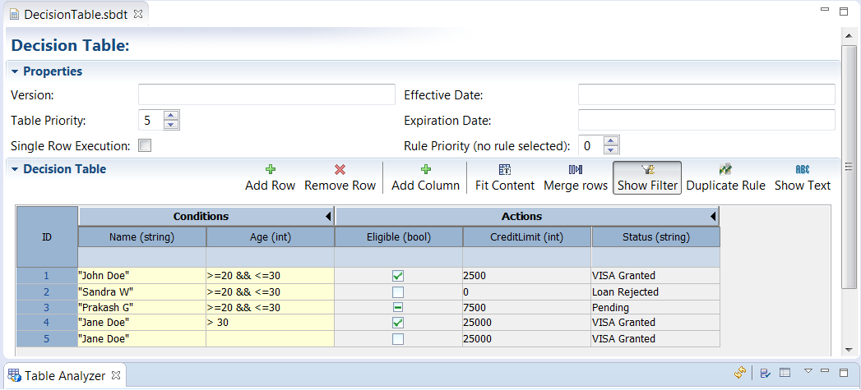Toggle the Show Filter button
Image resolution: width=861 pixels, height=390 pixels.
click(x=647, y=177)
